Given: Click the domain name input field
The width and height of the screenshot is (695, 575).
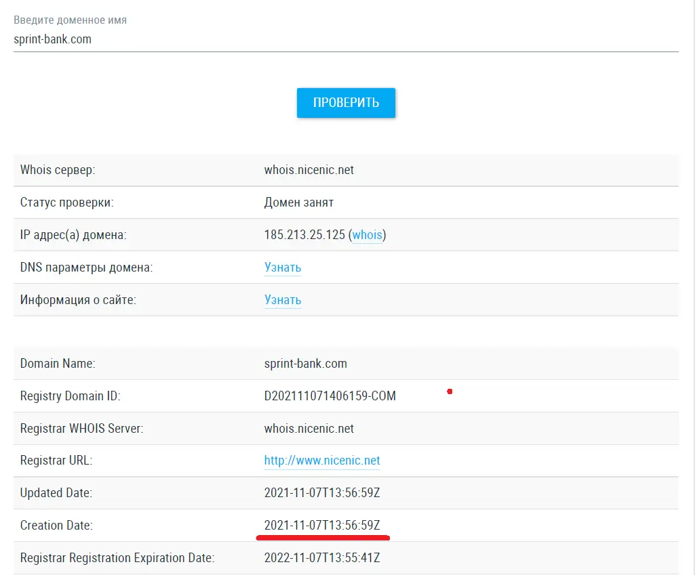Looking at the screenshot, I should 346,39.
